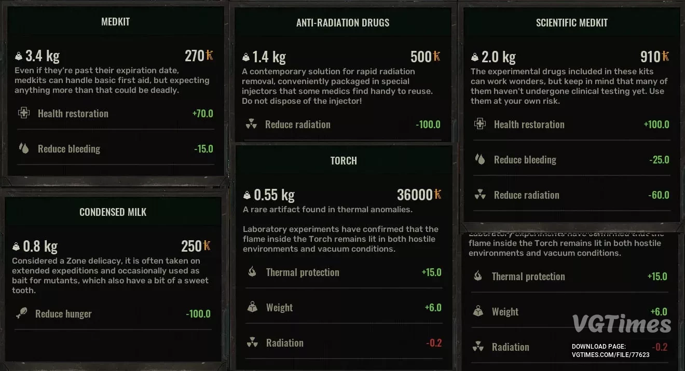Click the Condensed Milk reduce hunger drumstick icon
The image size is (685, 371).
point(21,313)
